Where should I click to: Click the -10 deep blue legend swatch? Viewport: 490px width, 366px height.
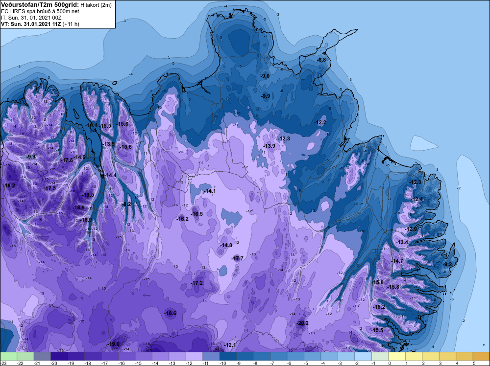tap(228, 356)
